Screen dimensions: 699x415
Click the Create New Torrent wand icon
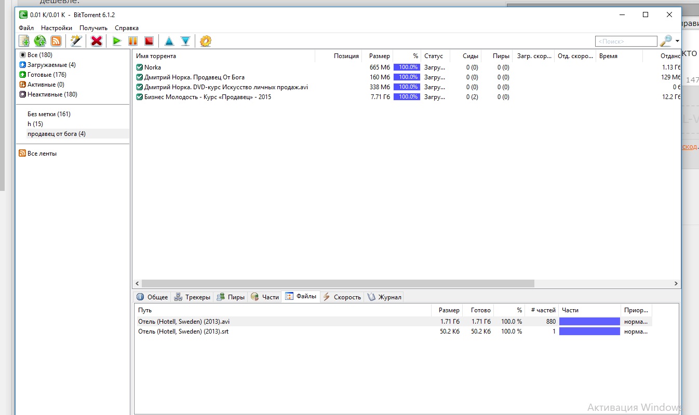tap(76, 41)
